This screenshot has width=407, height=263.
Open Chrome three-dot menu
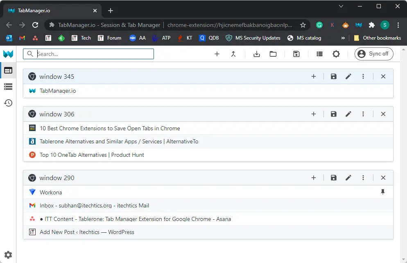(398, 25)
